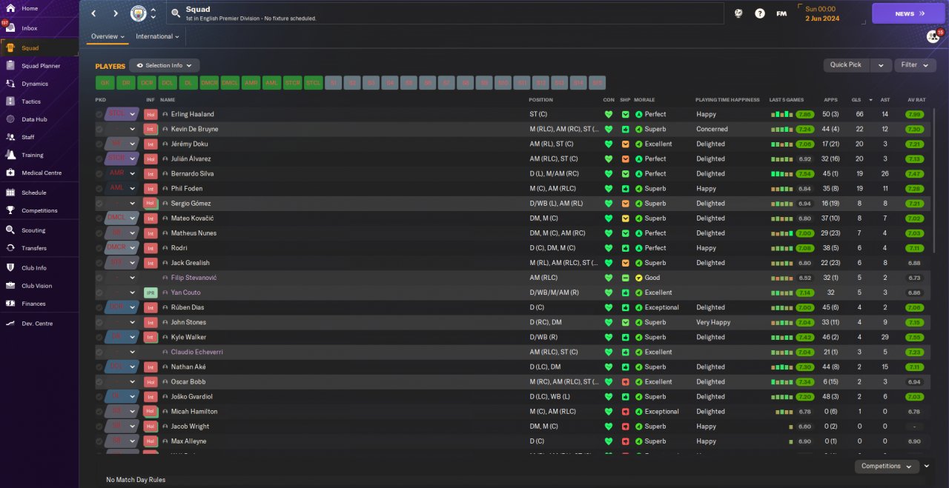
Task: Open the Overview tab menu
Action: click(108, 36)
